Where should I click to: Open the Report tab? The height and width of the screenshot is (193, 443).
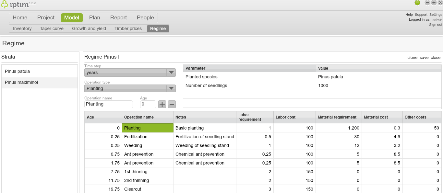[x=118, y=17]
